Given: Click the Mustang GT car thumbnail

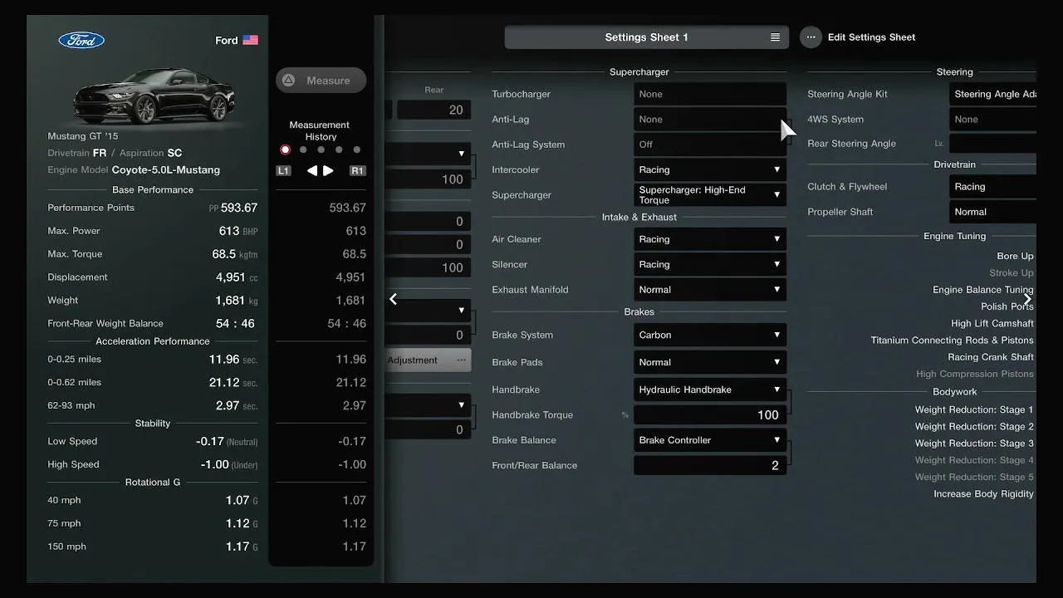Looking at the screenshot, I should [x=154, y=96].
